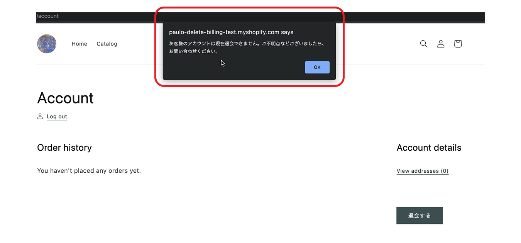Click the myshopify.com says dialog title
Image resolution: width=521 pixels, height=243 pixels.
point(231,32)
